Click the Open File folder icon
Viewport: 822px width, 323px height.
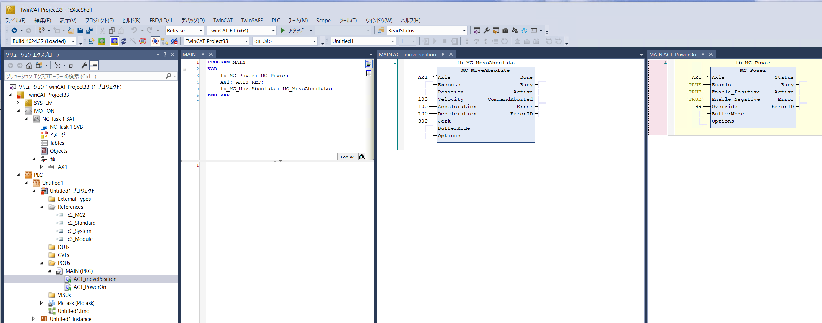70,31
